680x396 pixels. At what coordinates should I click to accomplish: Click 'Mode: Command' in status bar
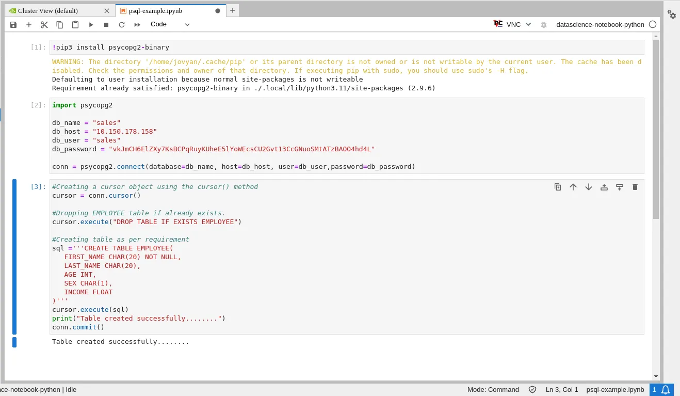[x=493, y=390]
